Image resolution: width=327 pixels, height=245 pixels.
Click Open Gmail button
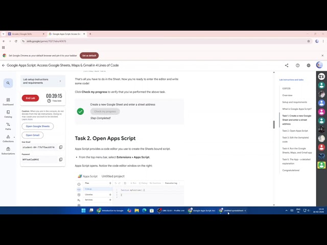[33, 135]
